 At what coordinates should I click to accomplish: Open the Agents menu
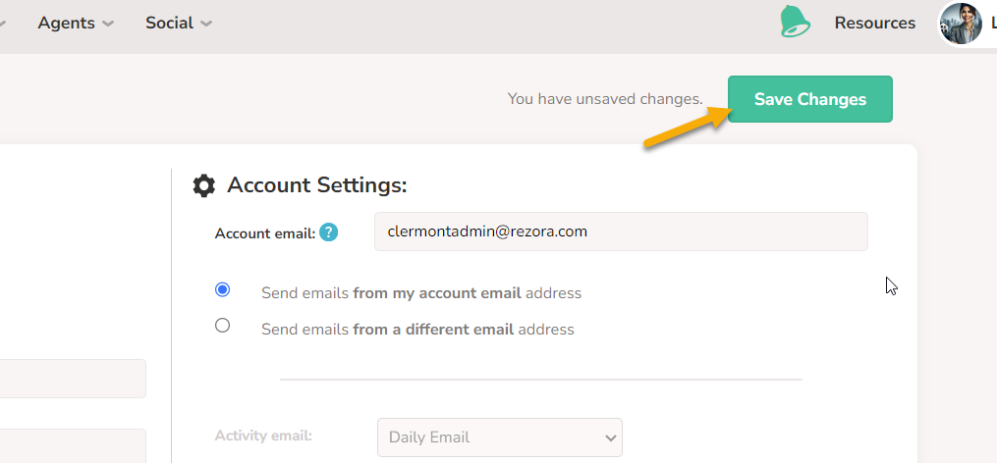pos(66,23)
